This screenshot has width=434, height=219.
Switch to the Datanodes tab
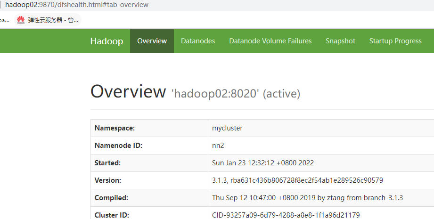click(198, 41)
